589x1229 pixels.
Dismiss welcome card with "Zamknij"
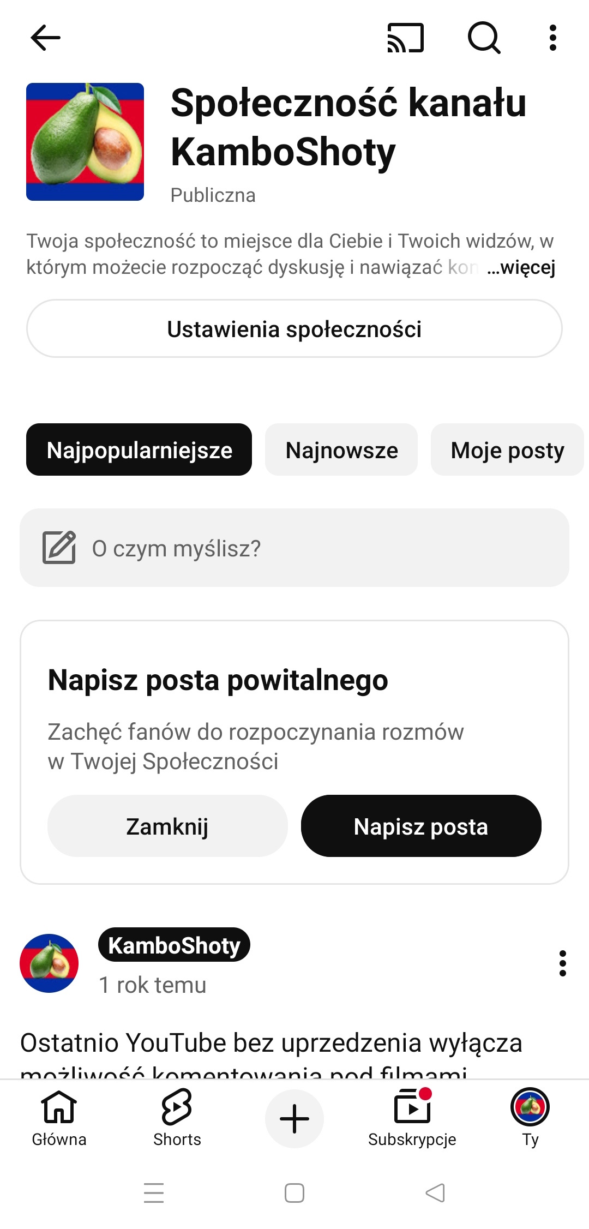pyautogui.click(x=167, y=826)
